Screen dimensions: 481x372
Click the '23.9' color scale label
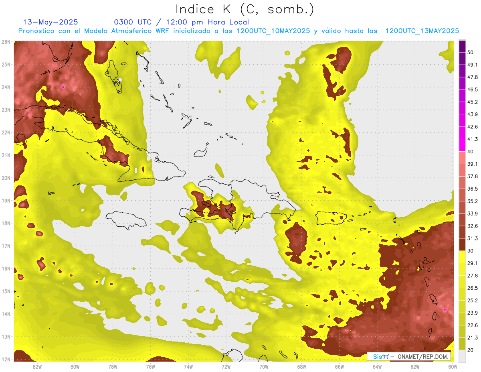point(473,313)
